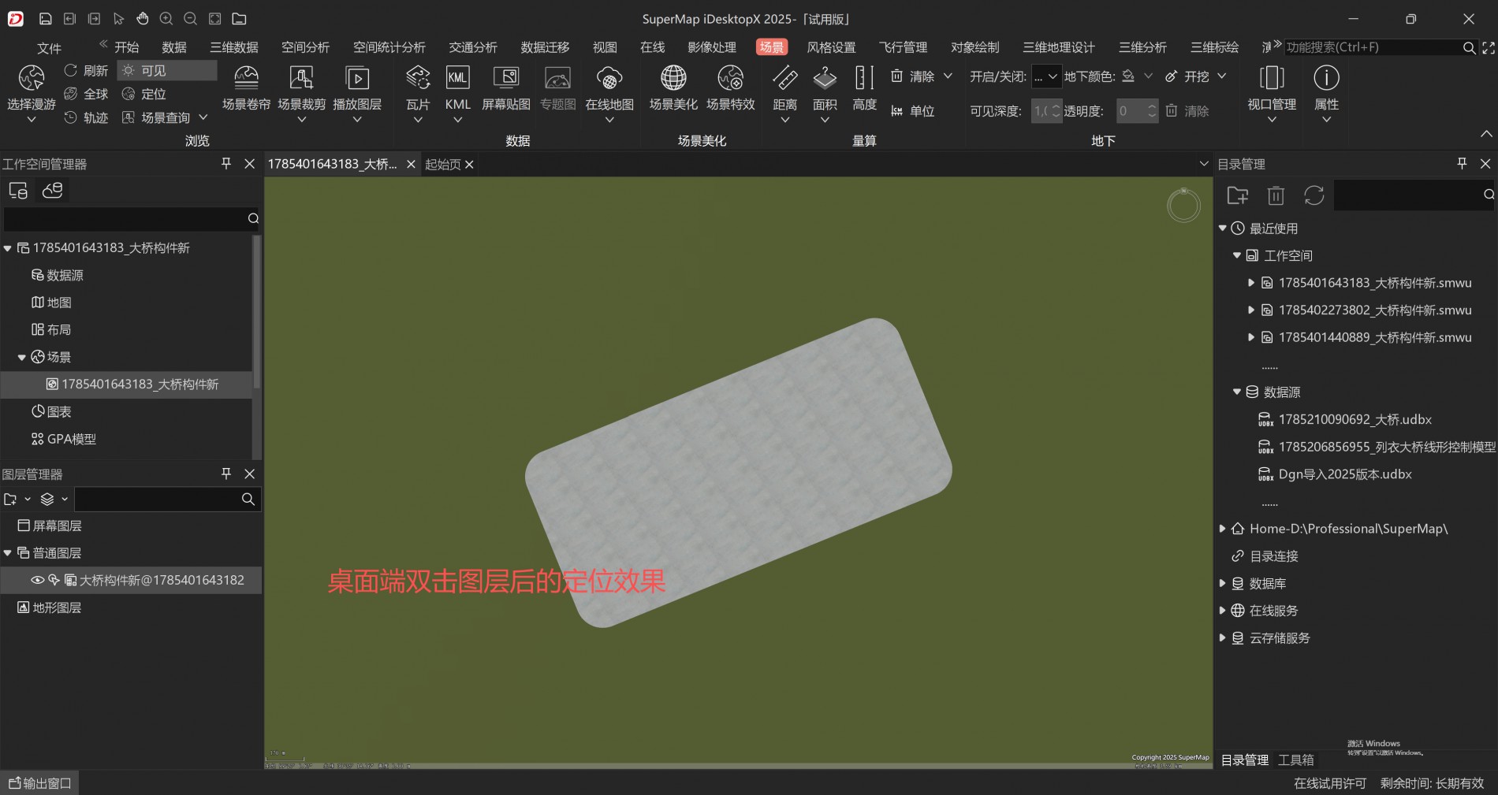Switch to local workspace view in 工作空间管理器
This screenshot has height=795, width=1498.
point(18,191)
